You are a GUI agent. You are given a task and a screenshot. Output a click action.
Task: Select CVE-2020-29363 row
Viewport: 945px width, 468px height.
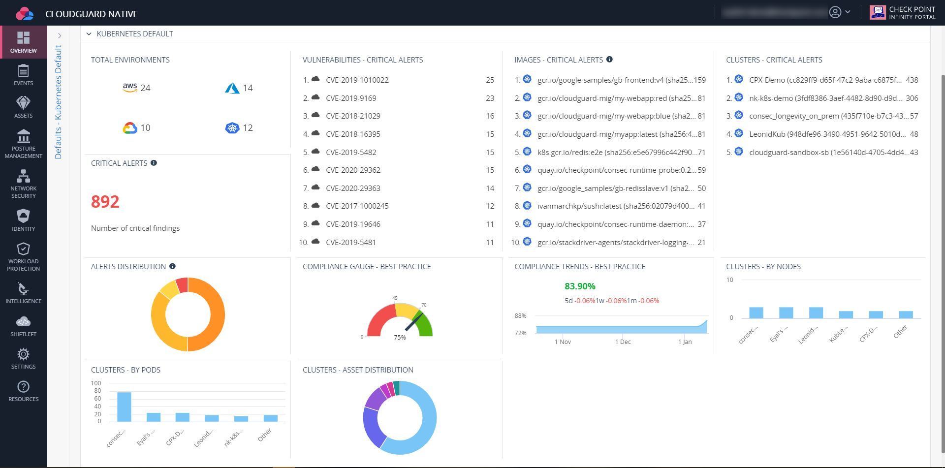(x=399, y=188)
